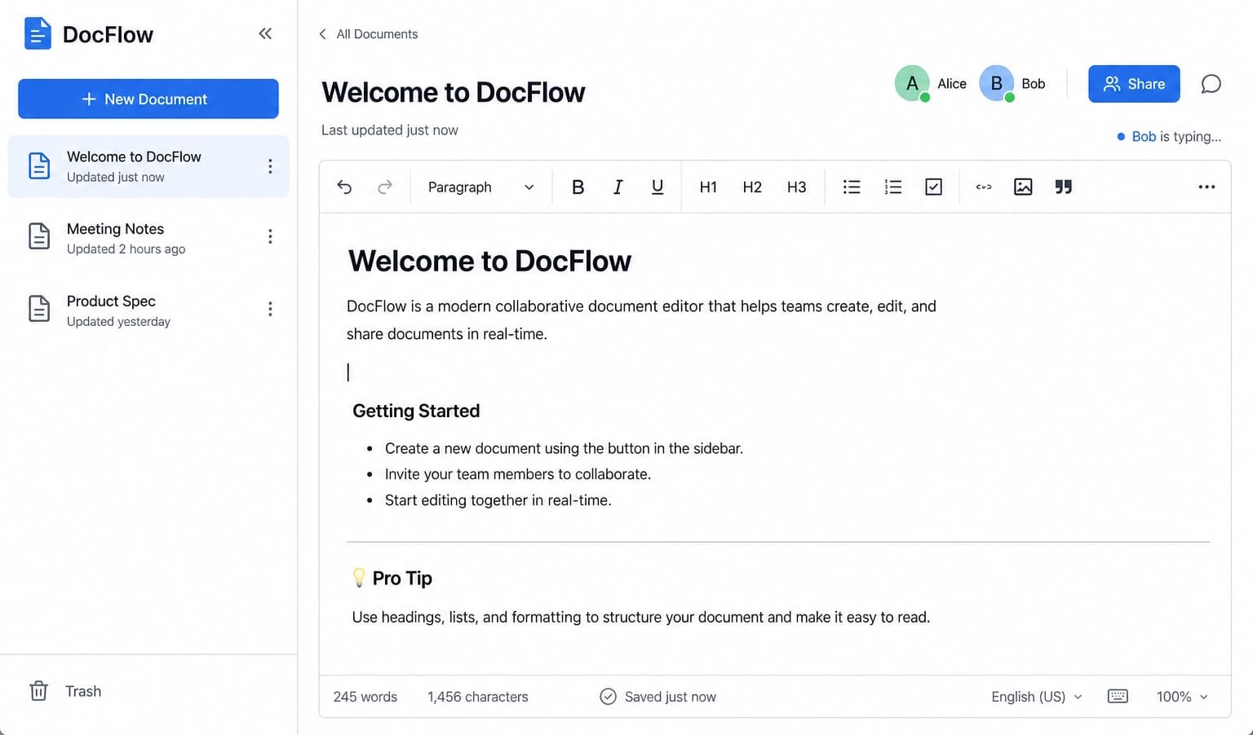Viewport: 1253px width, 735px height.
Task: Share this document
Action: (x=1134, y=84)
